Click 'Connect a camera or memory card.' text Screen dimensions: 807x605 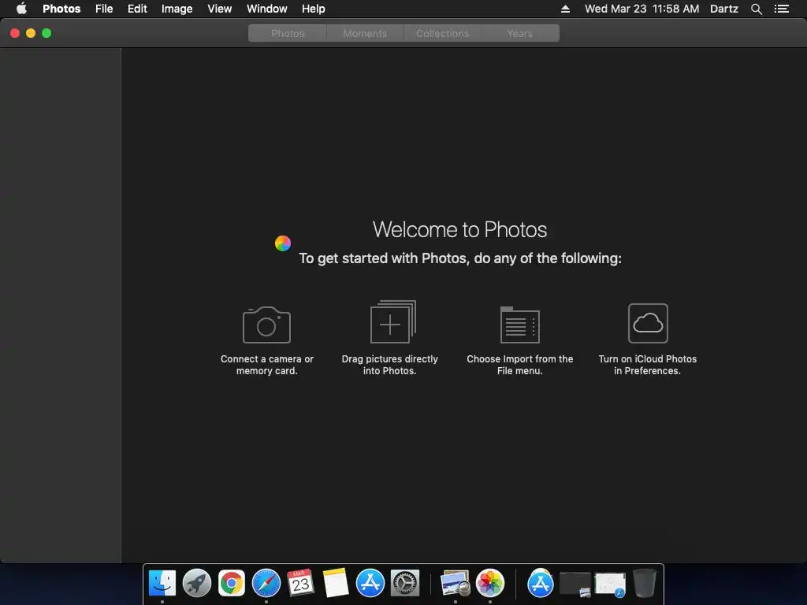[x=266, y=365]
